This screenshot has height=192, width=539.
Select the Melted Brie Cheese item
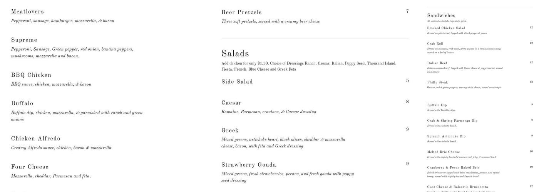(x=444, y=152)
